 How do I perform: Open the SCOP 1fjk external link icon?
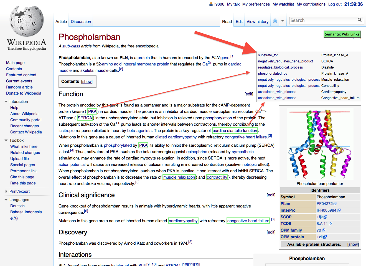coord(326,217)
